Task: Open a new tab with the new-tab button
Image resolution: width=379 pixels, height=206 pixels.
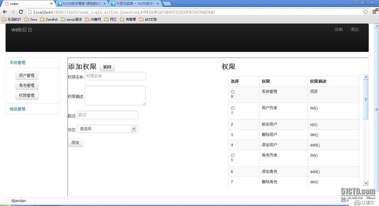Action: [x=167, y=4]
